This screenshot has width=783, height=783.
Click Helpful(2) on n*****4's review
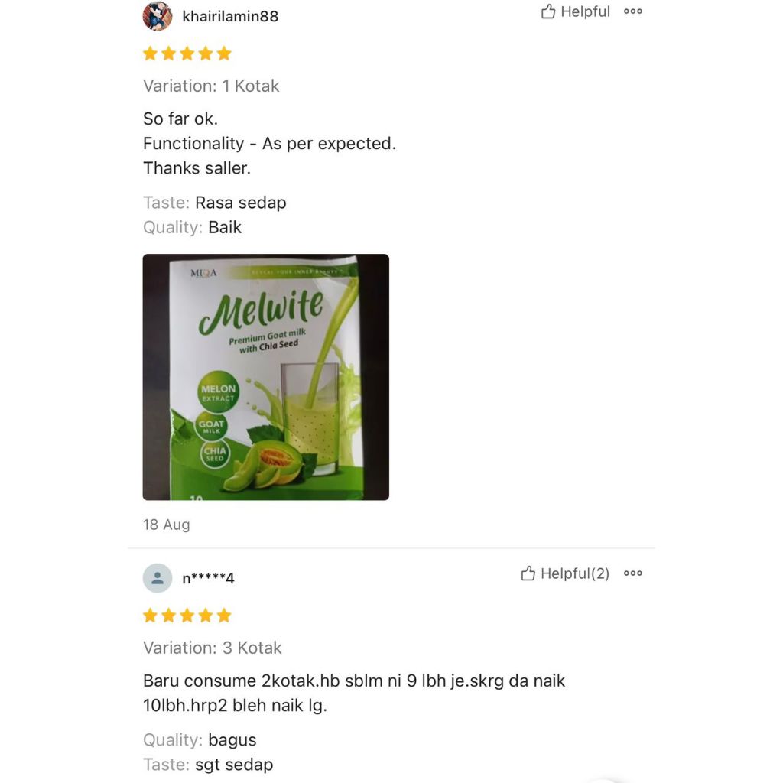565,573
